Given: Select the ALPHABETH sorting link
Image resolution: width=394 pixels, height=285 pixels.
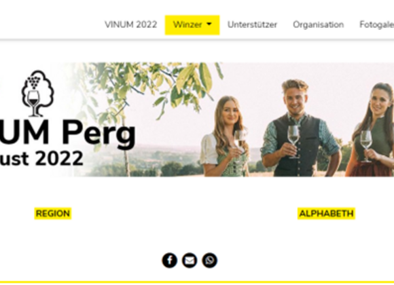Looking at the screenshot, I should (326, 214).
